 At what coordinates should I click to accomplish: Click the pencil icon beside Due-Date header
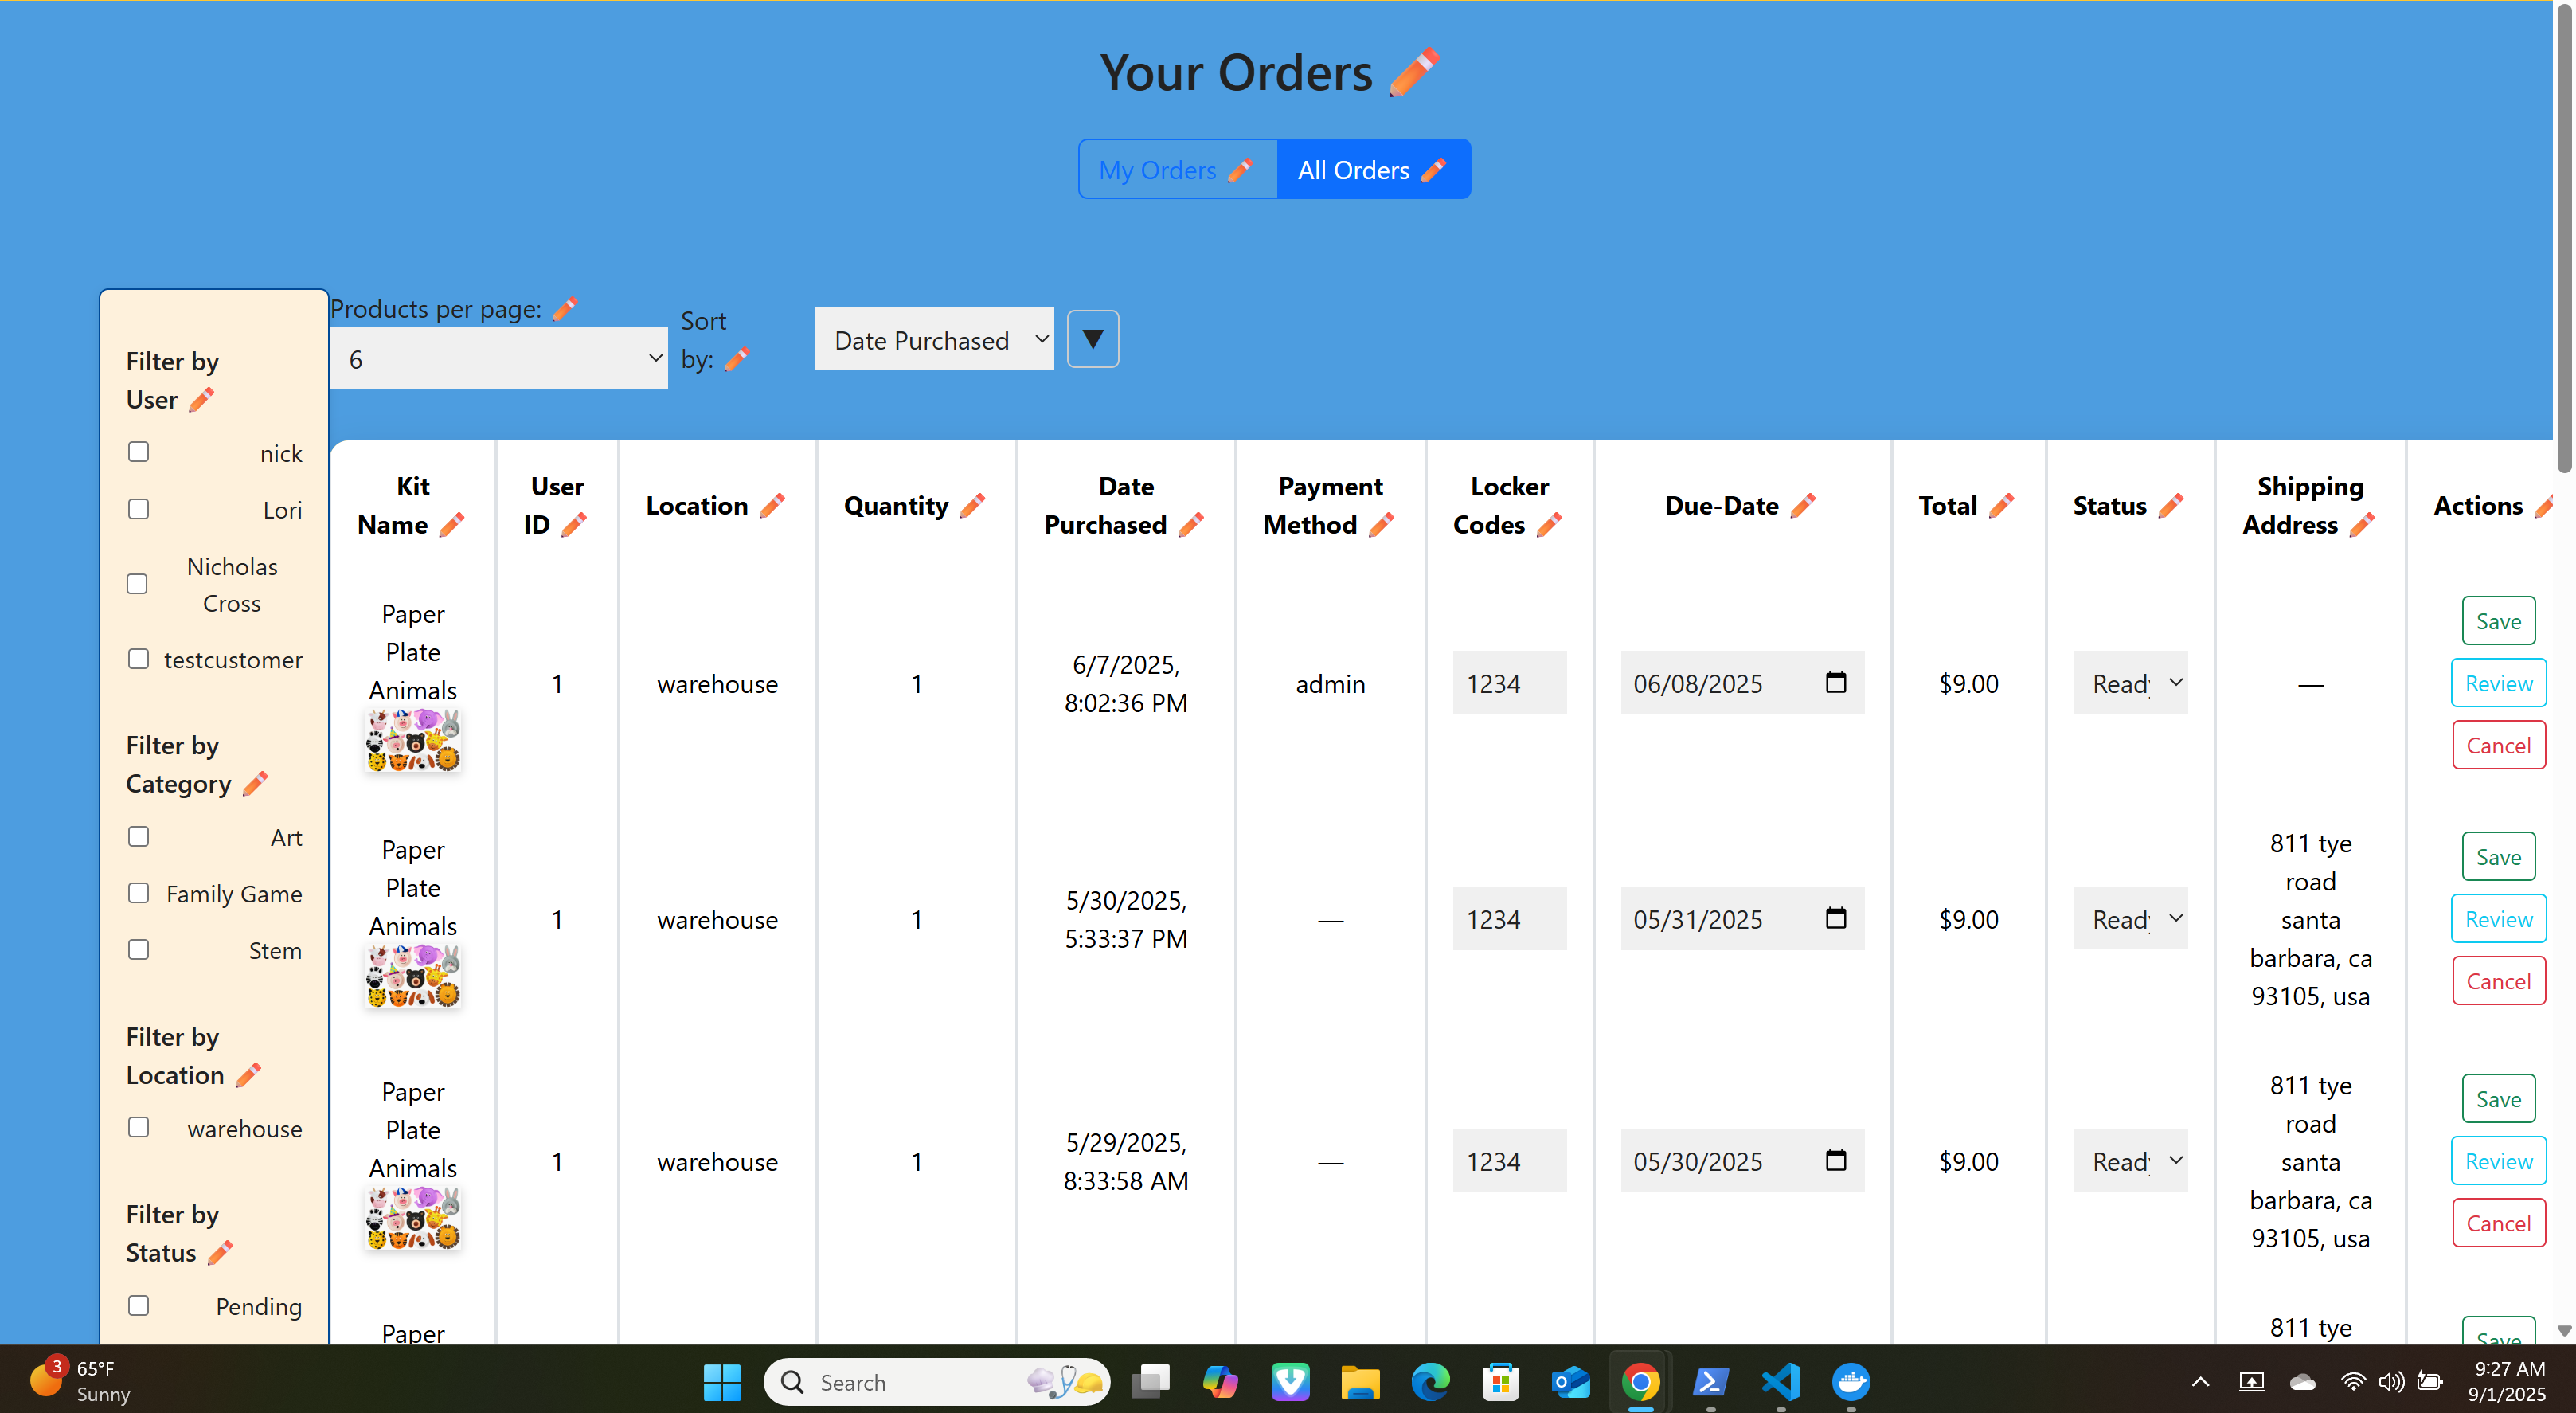coord(1803,506)
